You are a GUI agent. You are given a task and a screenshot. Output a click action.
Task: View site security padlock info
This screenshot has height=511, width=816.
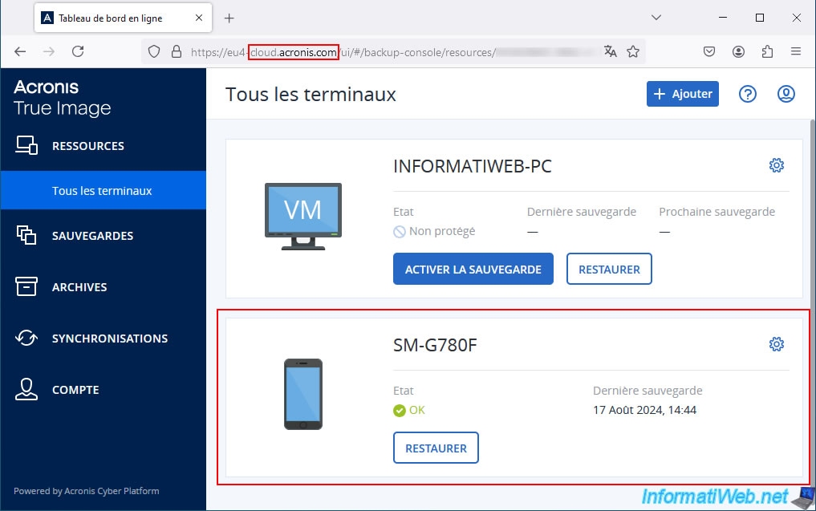(x=177, y=51)
